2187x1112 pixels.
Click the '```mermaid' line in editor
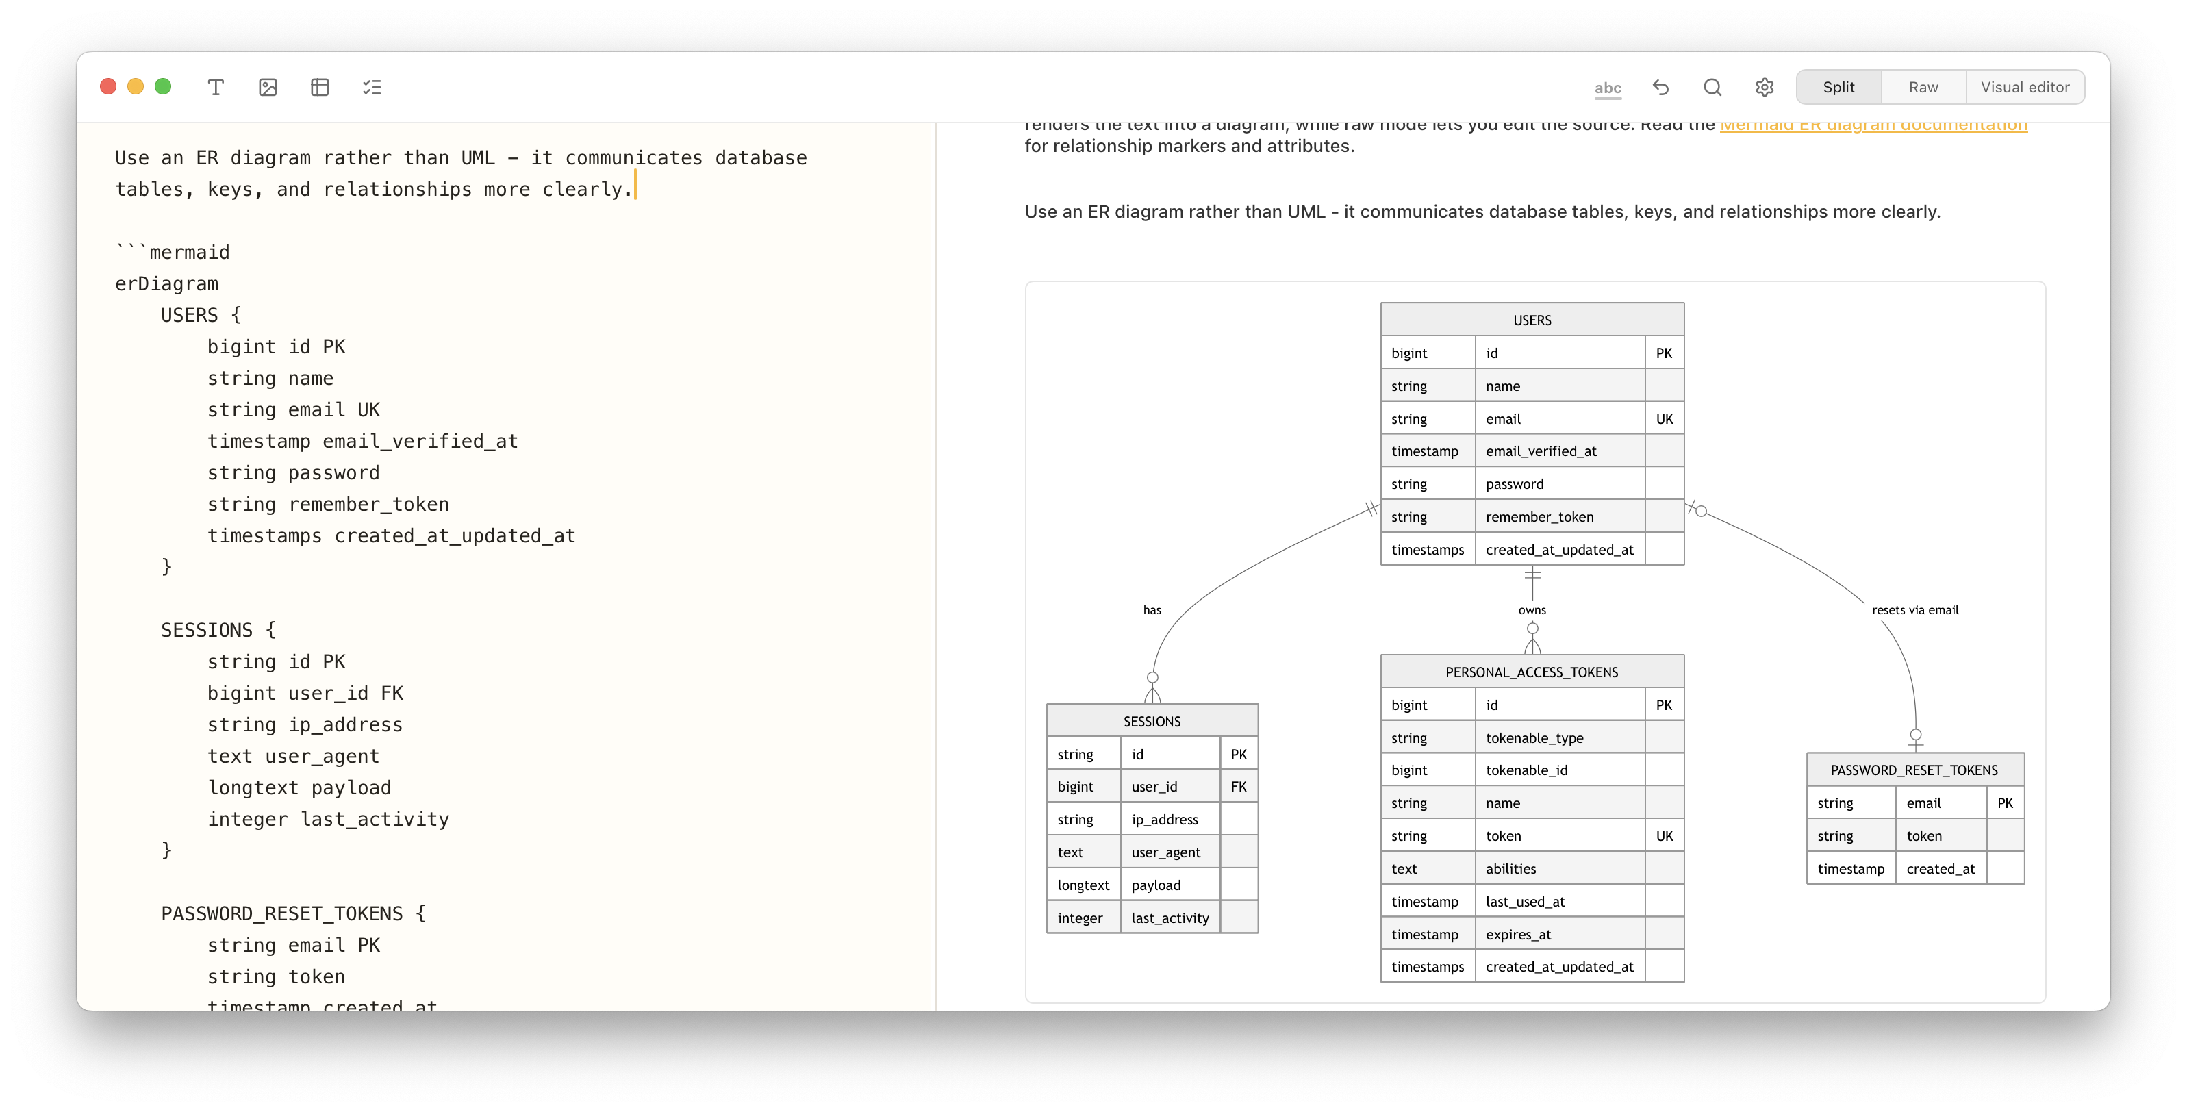[x=173, y=252]
